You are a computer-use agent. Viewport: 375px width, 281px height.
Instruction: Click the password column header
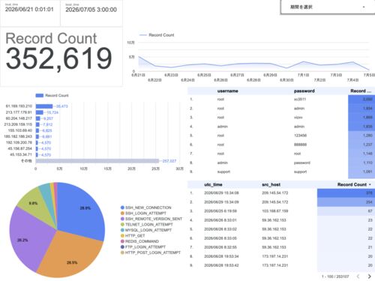pyautogui.click(x=304, y=91)
